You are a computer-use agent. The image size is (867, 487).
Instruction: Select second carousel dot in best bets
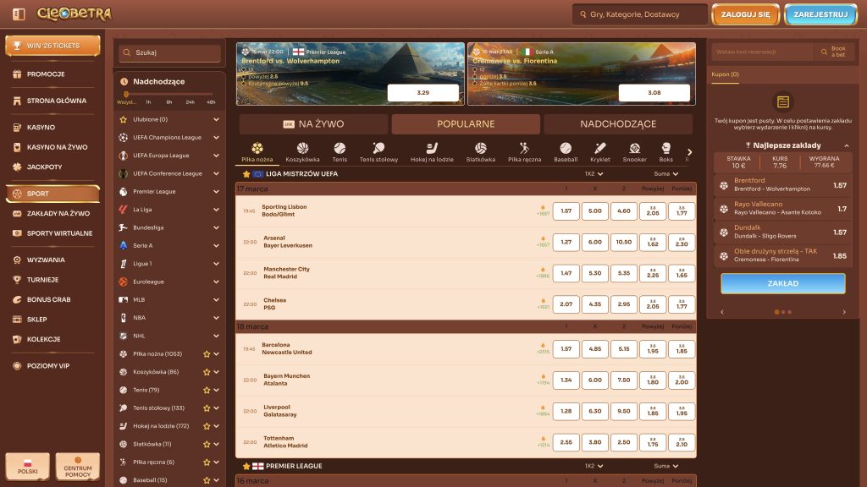point(783,312)
